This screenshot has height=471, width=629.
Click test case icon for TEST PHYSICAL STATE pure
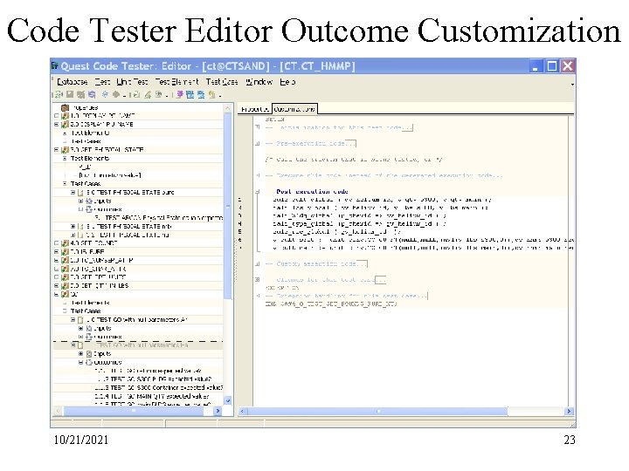tap(80, 192)
